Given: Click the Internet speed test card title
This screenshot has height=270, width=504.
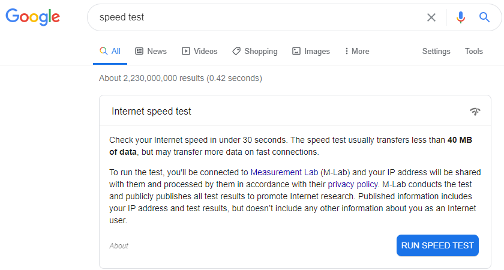Looking at the screenshot, I should tap(152, 112).
